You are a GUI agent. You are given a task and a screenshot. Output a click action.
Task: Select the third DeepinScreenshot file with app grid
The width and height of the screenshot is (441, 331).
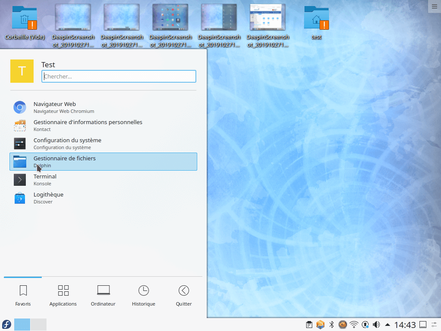(171, 25)
